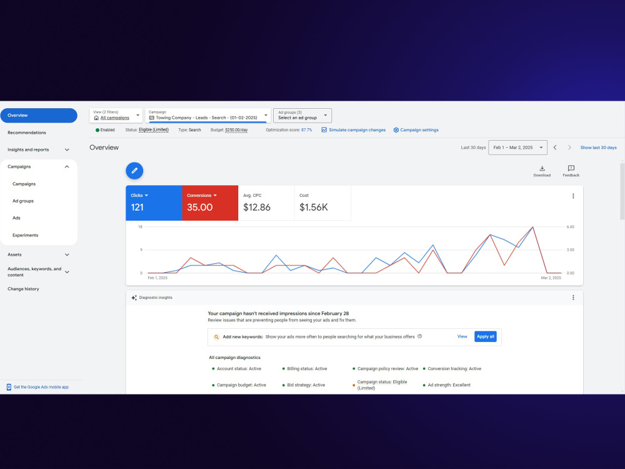Image resolution: width=625 pixels, height=469 pixels.
Task: Select the Overview sidebar item
Action: 39,115
